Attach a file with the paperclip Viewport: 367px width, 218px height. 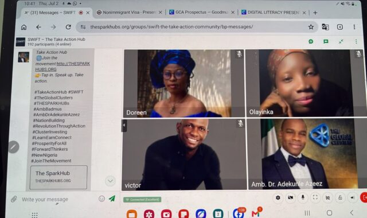[x=14, y=199]
